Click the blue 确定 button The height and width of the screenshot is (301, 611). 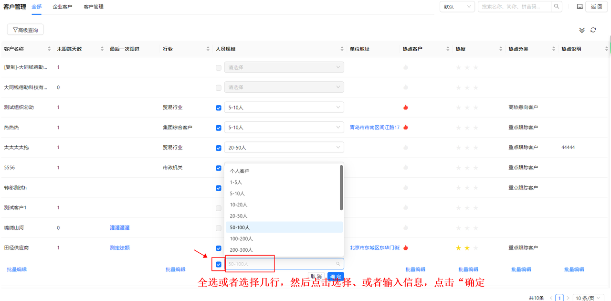coord(336,276)
